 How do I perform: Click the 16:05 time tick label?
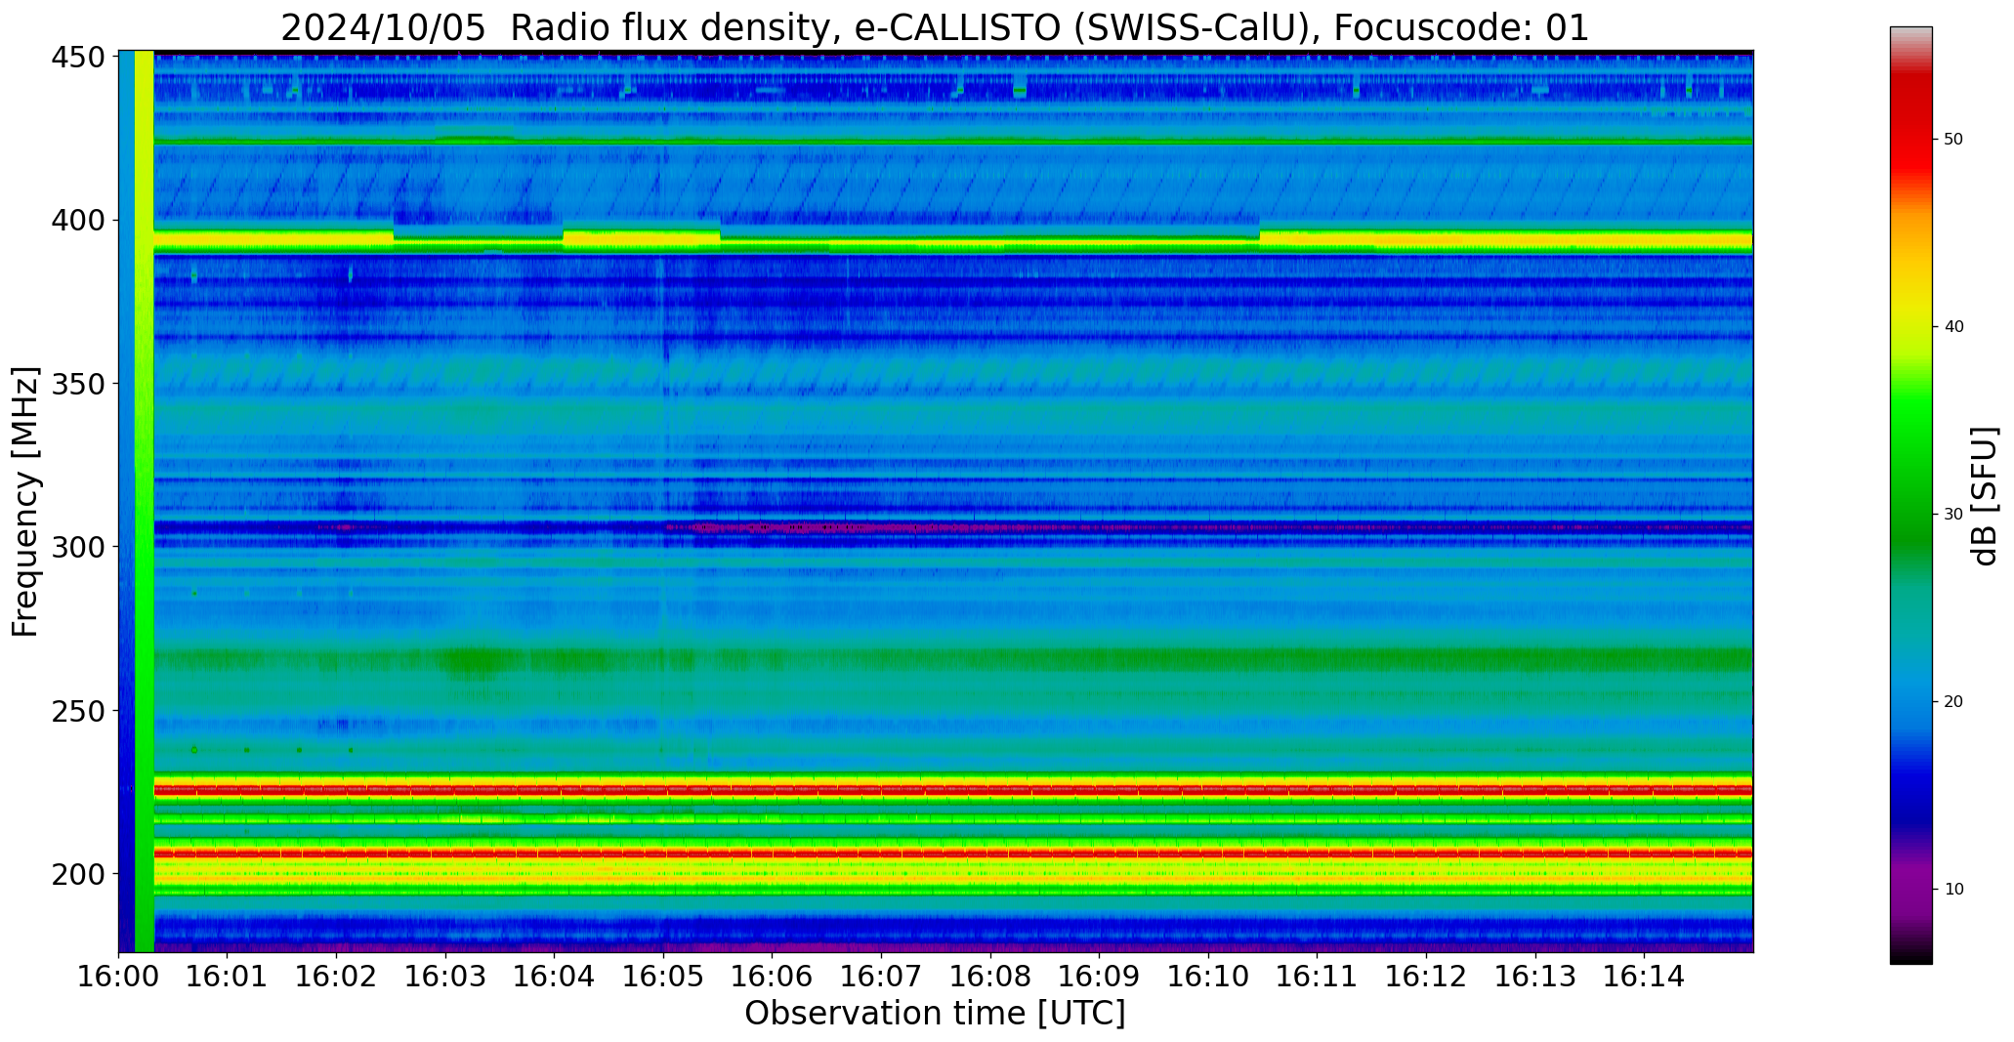click(664, 976)
